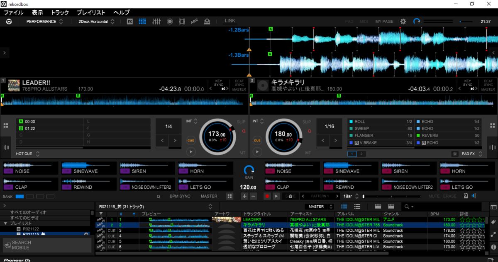This screenshot has height=262, width=498.
Task: Open the ABC lyric panel icon
Action: click(194, 21)
